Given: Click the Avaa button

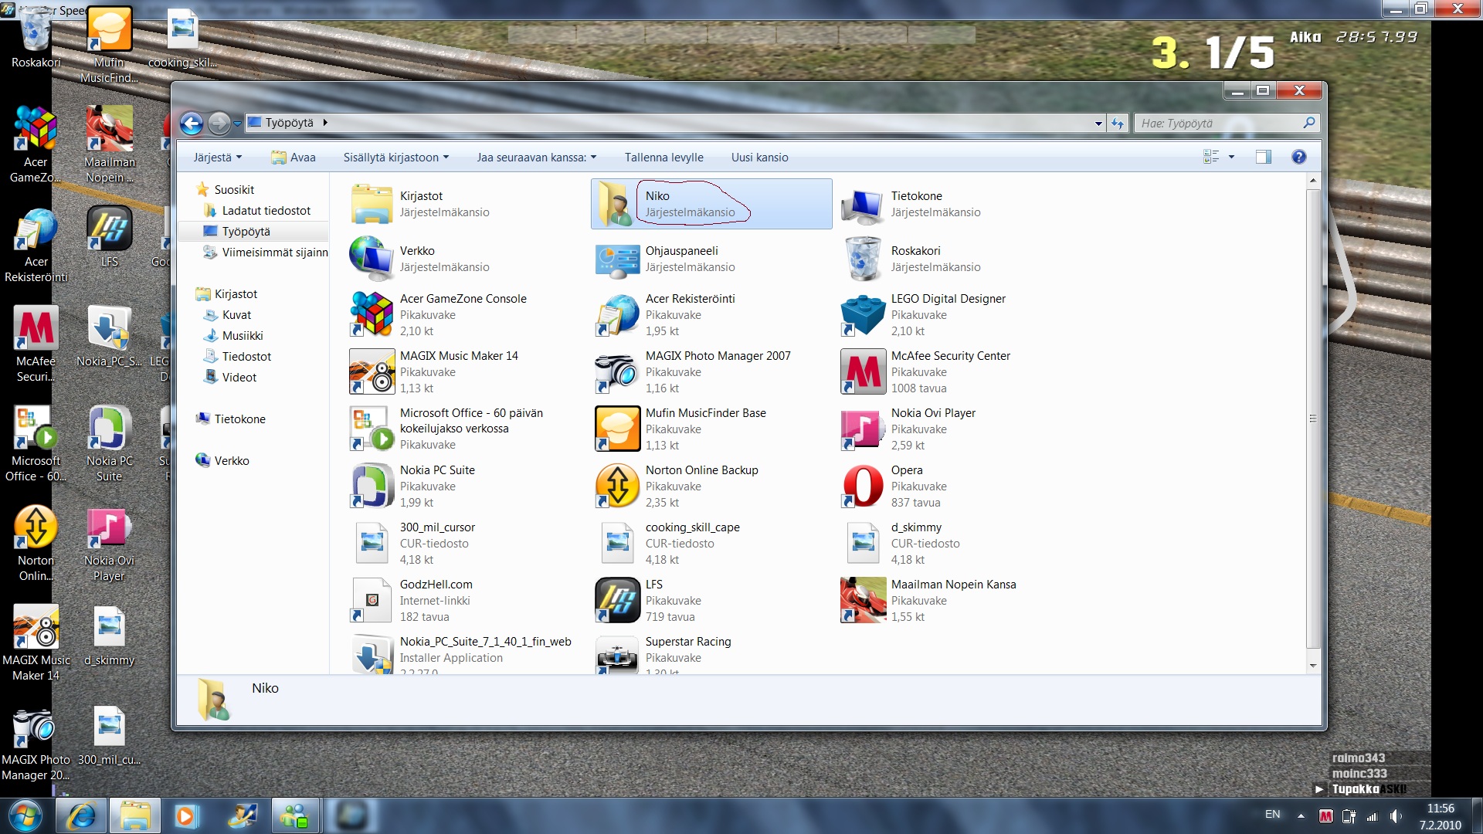Looking at the screenshot, I should coord(294,157).
